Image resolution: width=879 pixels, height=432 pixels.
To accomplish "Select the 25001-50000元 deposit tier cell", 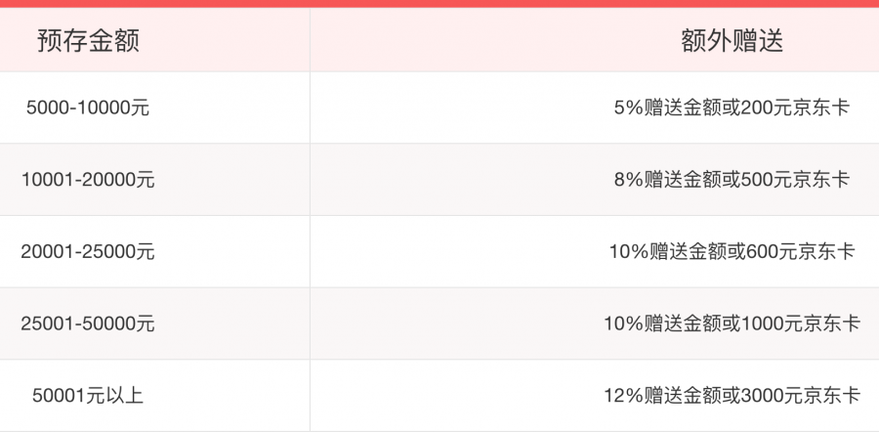I will [x=88, y=324].
